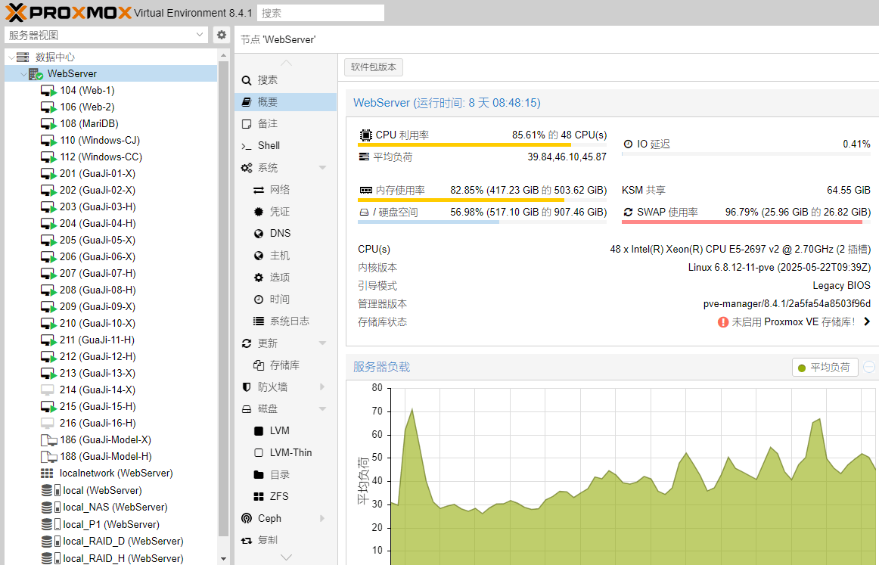The image size is (879, 565).
Task: Click the local_RAID_D storage icon
Action: (x=51, y=542)
